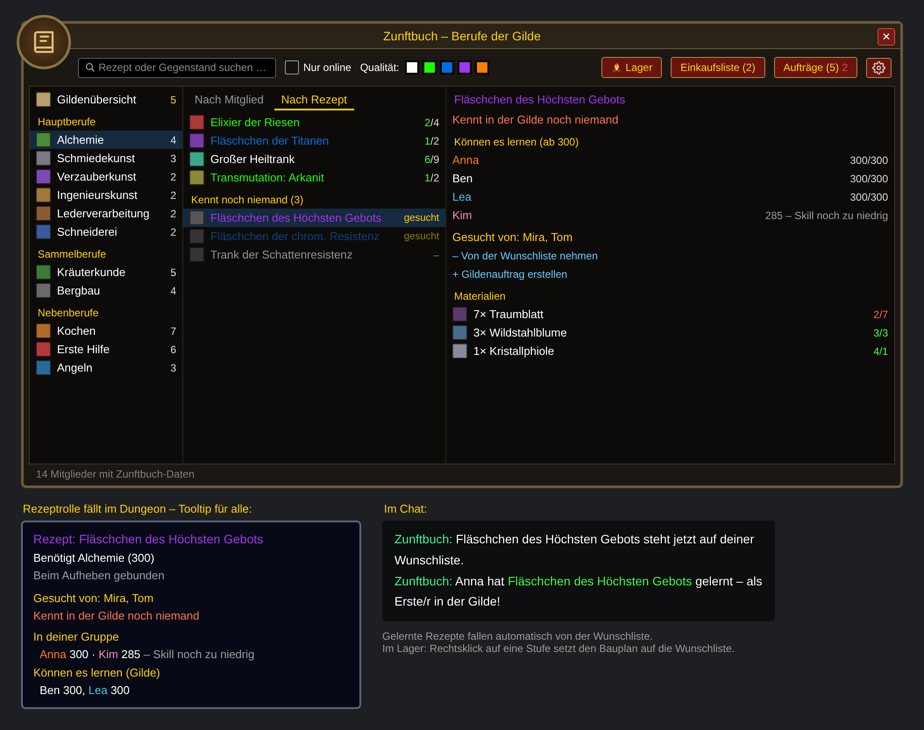924x730 pixels.
Task: Click the Kochen profession icon
Action: tap(43, 331)
